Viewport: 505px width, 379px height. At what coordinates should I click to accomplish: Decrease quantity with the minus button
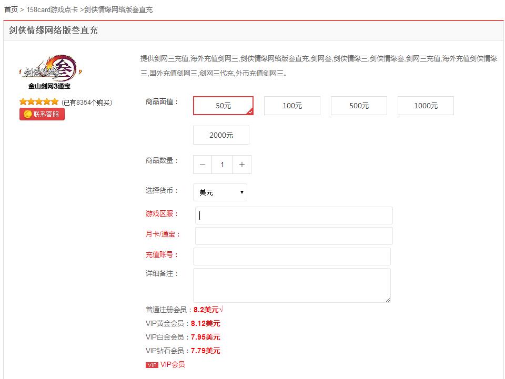pos(202,165)
